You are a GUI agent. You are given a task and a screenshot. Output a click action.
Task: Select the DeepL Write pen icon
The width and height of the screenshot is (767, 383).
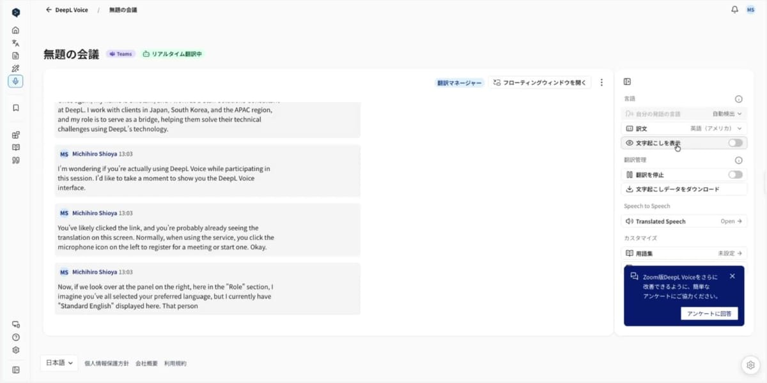(x=15, y=68)
